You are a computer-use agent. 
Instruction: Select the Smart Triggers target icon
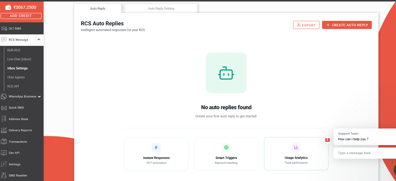(226, 148)
